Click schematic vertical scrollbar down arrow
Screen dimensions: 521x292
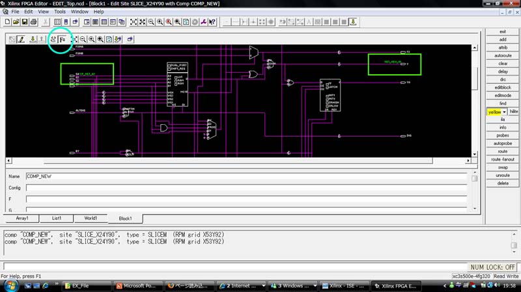click(x=475, y=154)
